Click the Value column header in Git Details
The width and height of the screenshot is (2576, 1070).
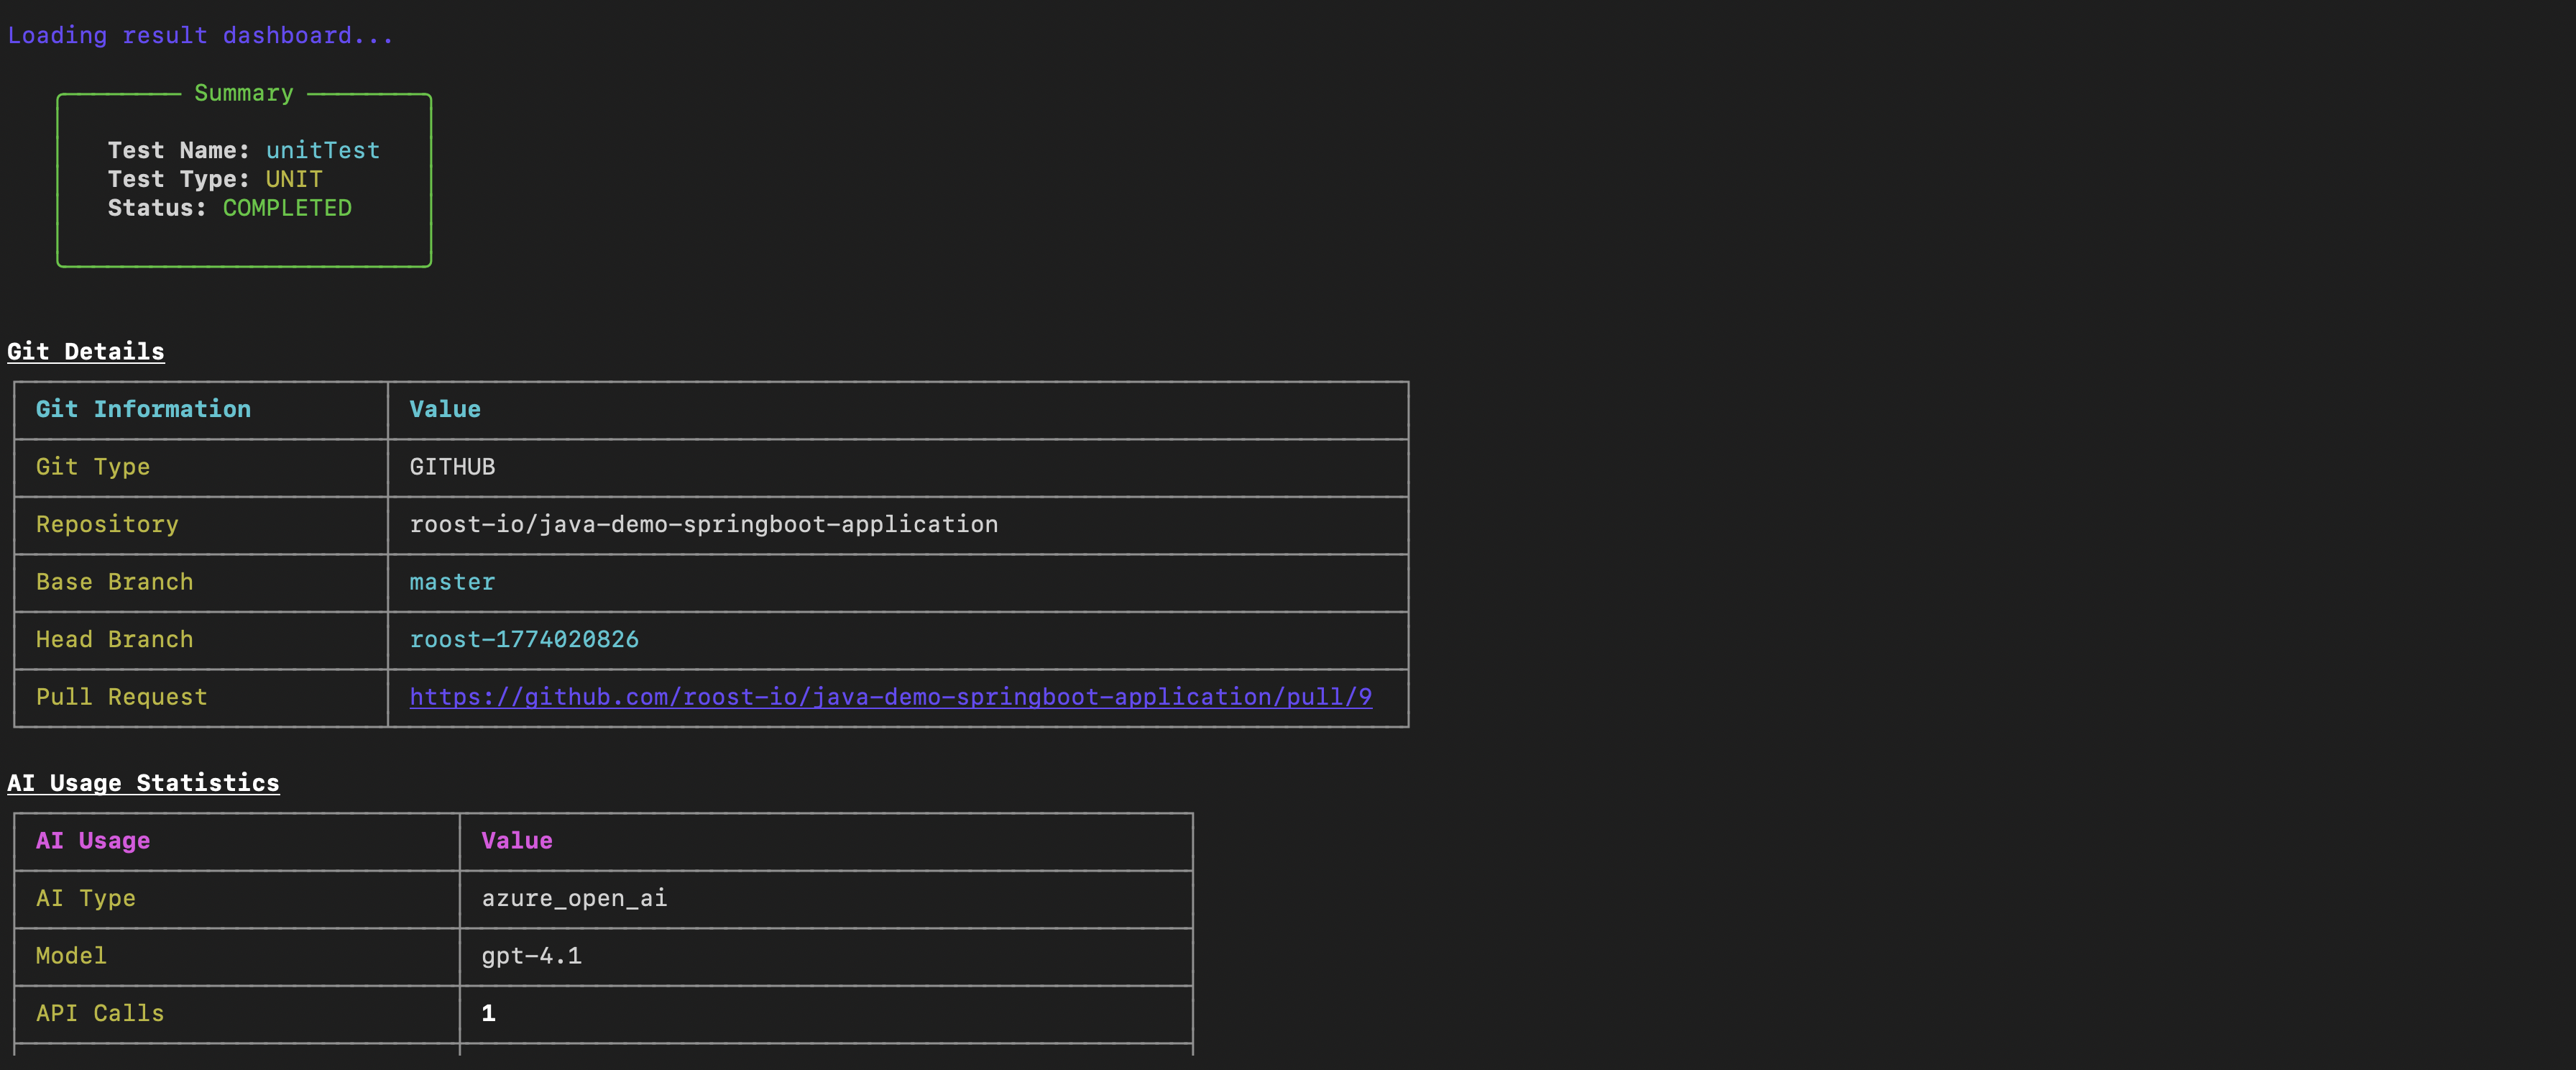tap(444, 409)
